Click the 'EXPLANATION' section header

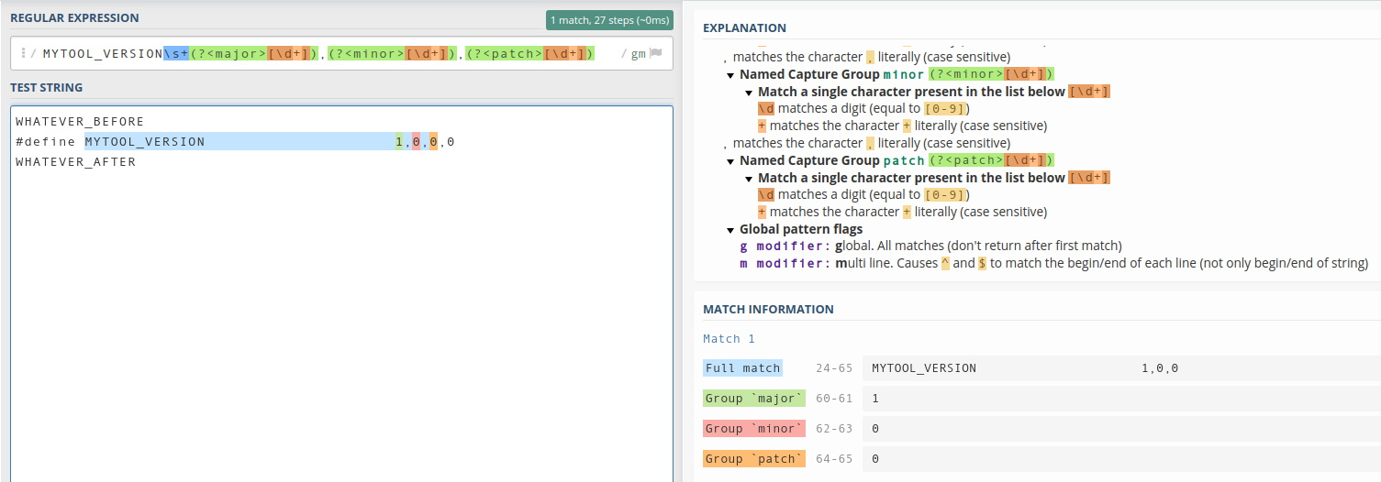744,27
